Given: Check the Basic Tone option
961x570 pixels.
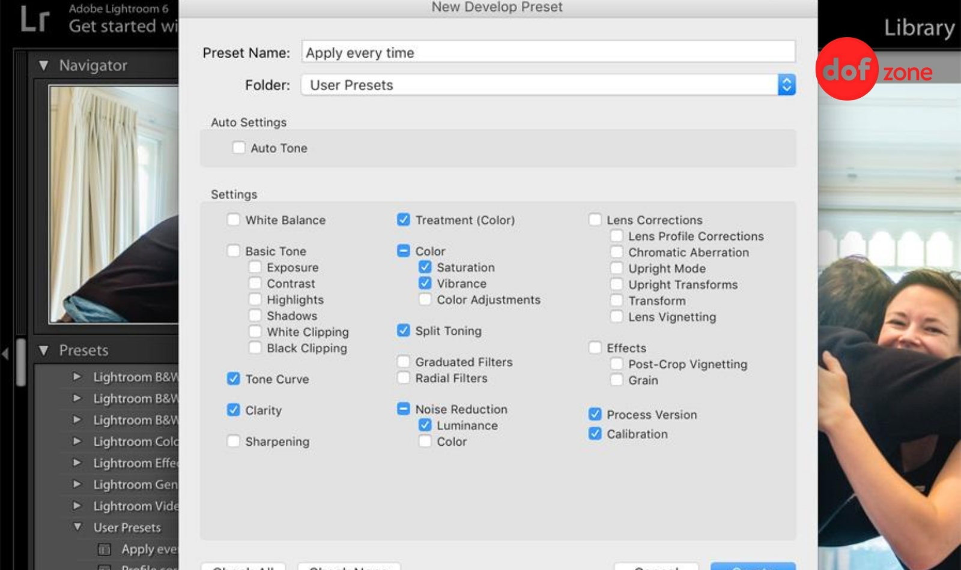Looking at the screenshot, I should (x=234, y=251).
